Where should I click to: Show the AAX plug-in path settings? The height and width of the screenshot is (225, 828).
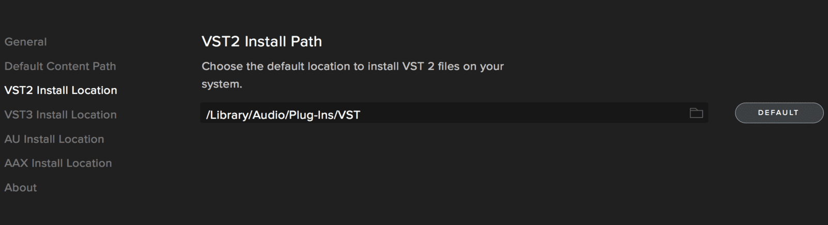(x=58, y=163)
